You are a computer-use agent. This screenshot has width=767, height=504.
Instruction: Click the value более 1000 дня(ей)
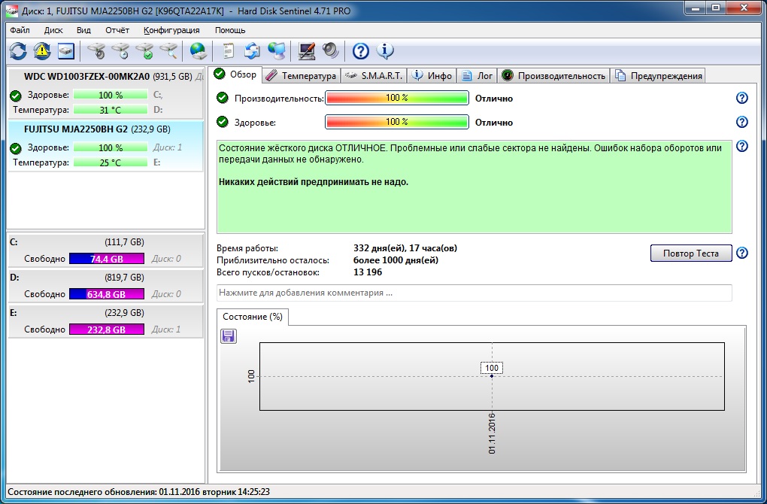click(396, 260)
